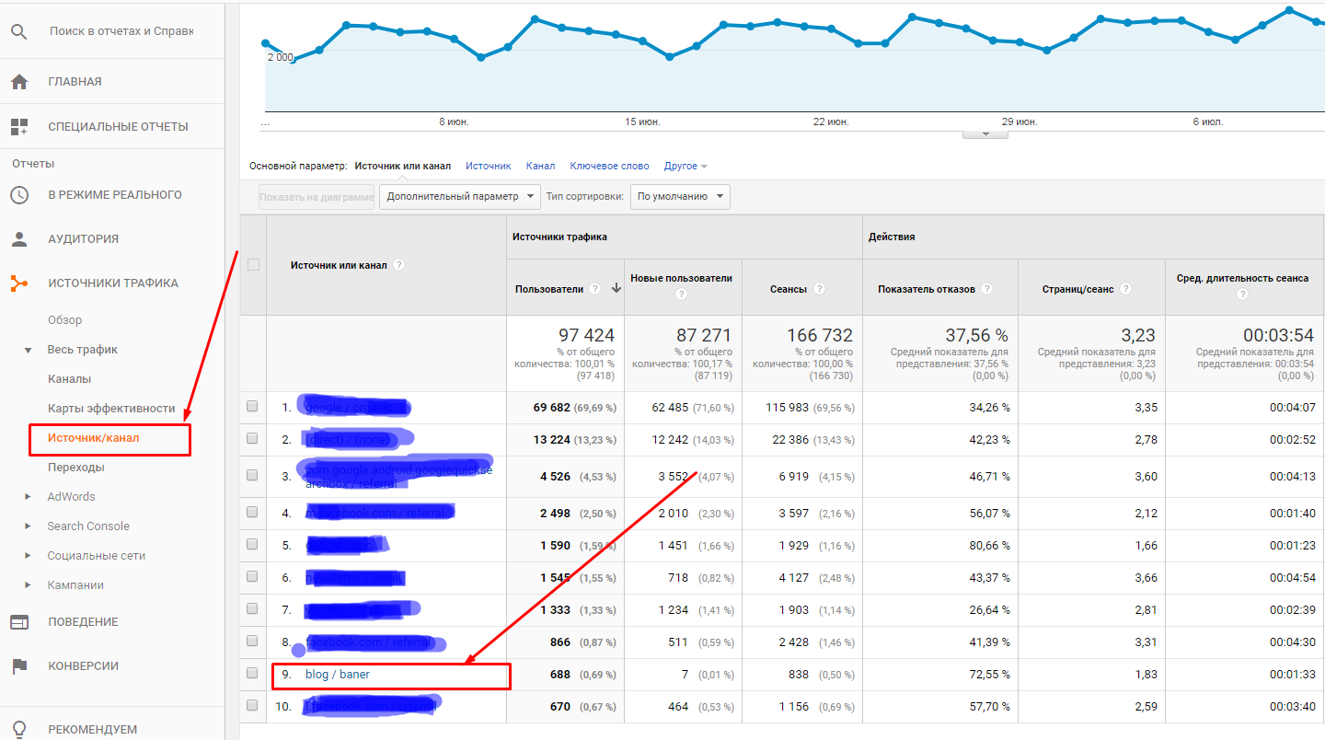
Task: Click help icon next to Показатель отказов
Action: (986, 289)
